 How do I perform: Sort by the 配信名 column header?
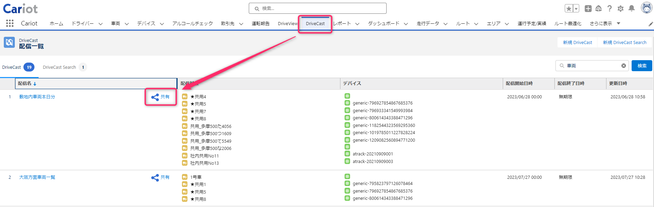click(96, 84)
